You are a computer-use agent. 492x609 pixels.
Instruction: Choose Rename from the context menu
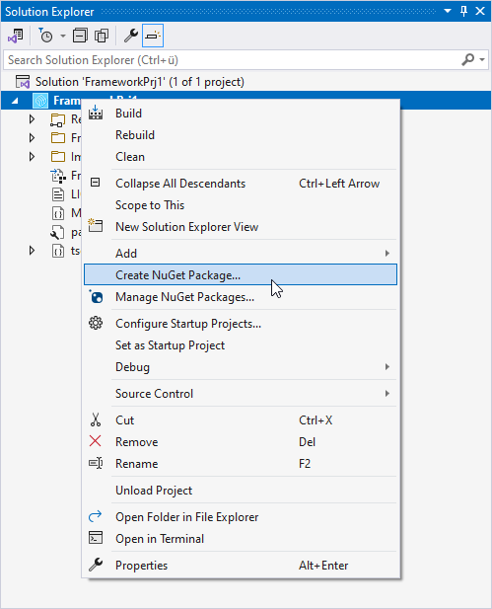(241, 464)
